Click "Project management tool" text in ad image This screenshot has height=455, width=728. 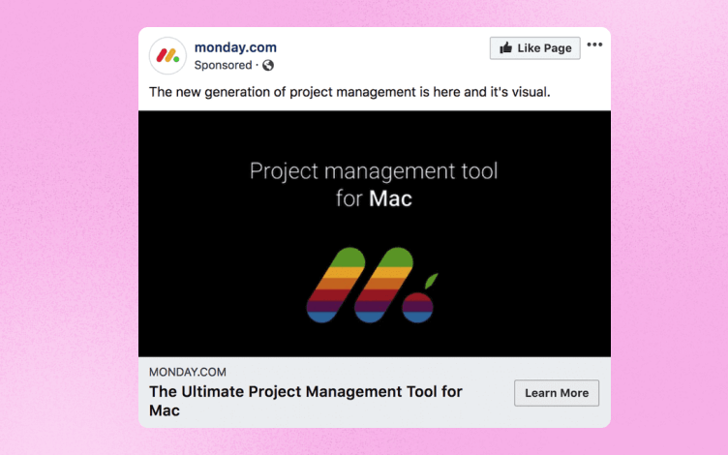(x=374, y=171)
